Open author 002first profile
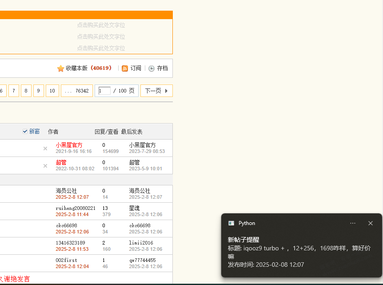The image size is (383, 285). pyautogui.click(x=67, y=260)
